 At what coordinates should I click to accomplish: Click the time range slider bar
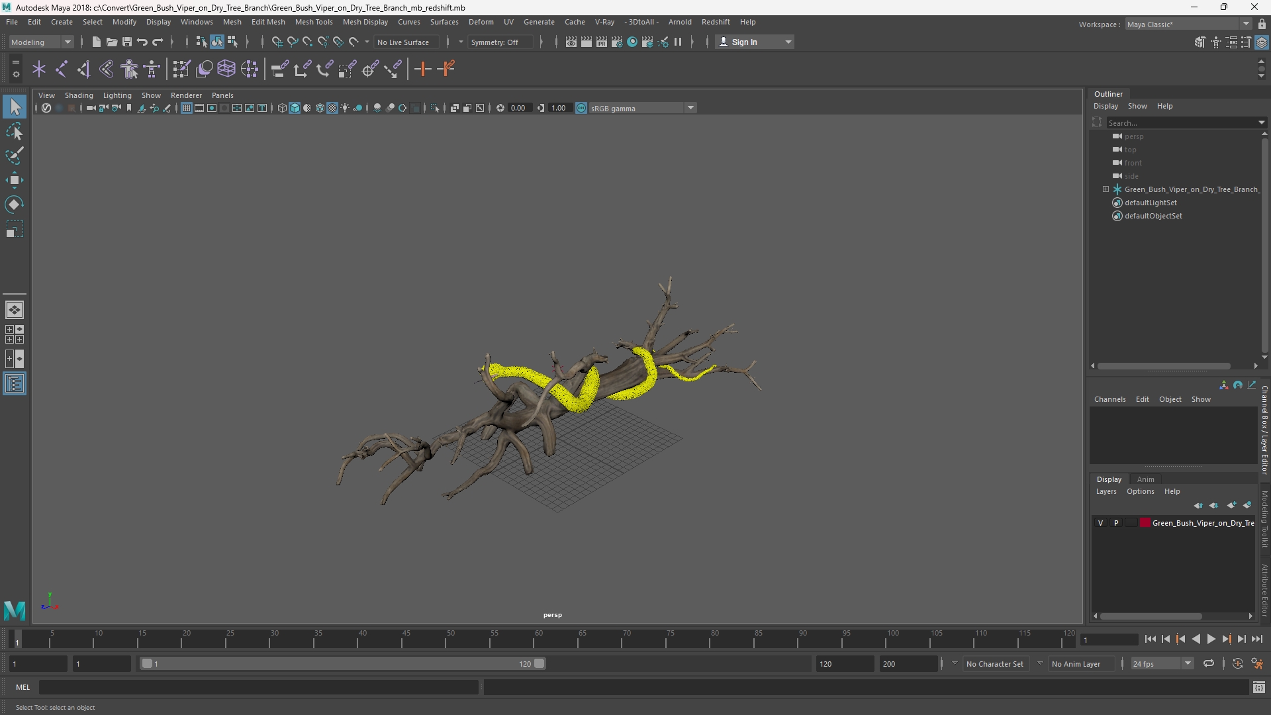(343, 663)
